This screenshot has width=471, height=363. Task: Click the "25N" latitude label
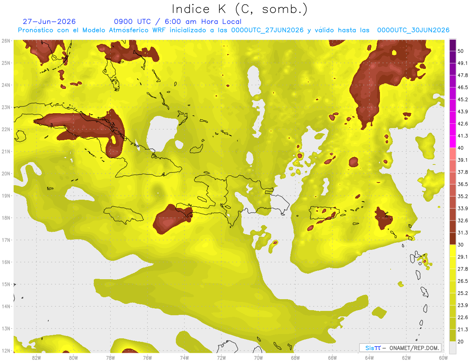click(x=6, y=63)
